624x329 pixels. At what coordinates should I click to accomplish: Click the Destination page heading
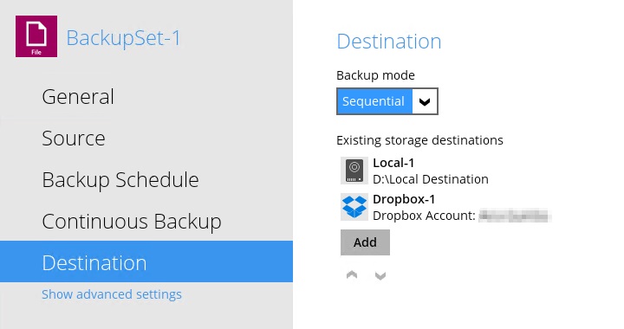coord(389,42)
